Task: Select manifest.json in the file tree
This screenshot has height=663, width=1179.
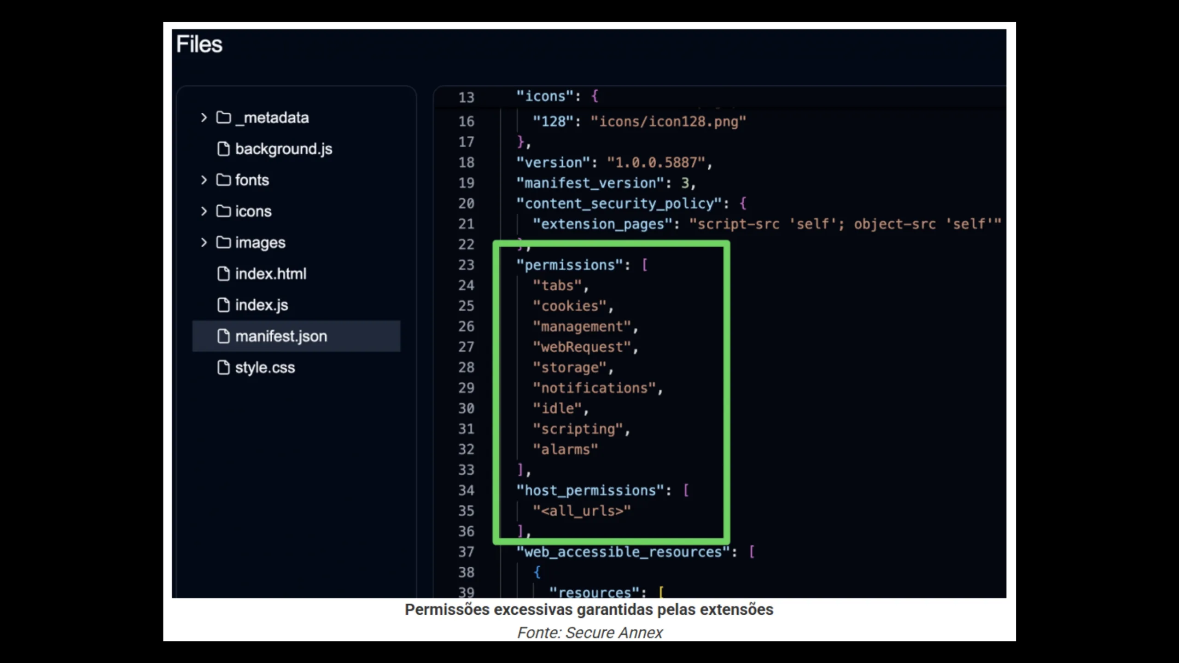Action: [296, 337]
